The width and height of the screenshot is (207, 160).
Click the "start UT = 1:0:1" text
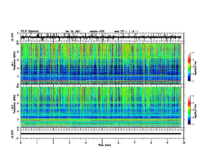pyautogui.click(x=126, y=31)
